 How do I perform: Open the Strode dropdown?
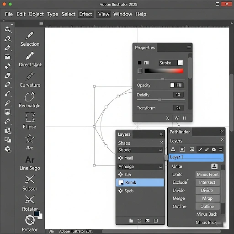point(140,150)
